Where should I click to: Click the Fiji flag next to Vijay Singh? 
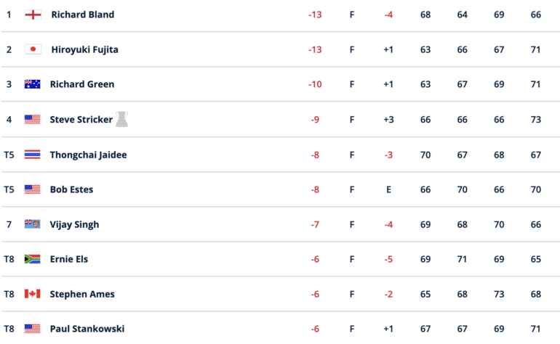tap(33, 224)
